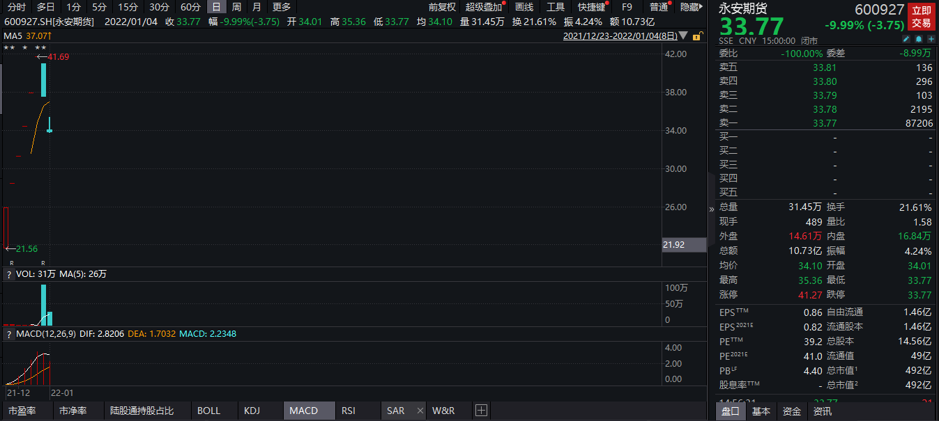Open the 资金 tab in quote panel
Viewport: 939px width, 421px height.
tap(791, 411)
